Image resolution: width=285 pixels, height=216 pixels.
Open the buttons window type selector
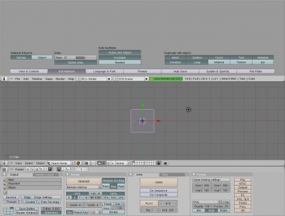point(5,169)
